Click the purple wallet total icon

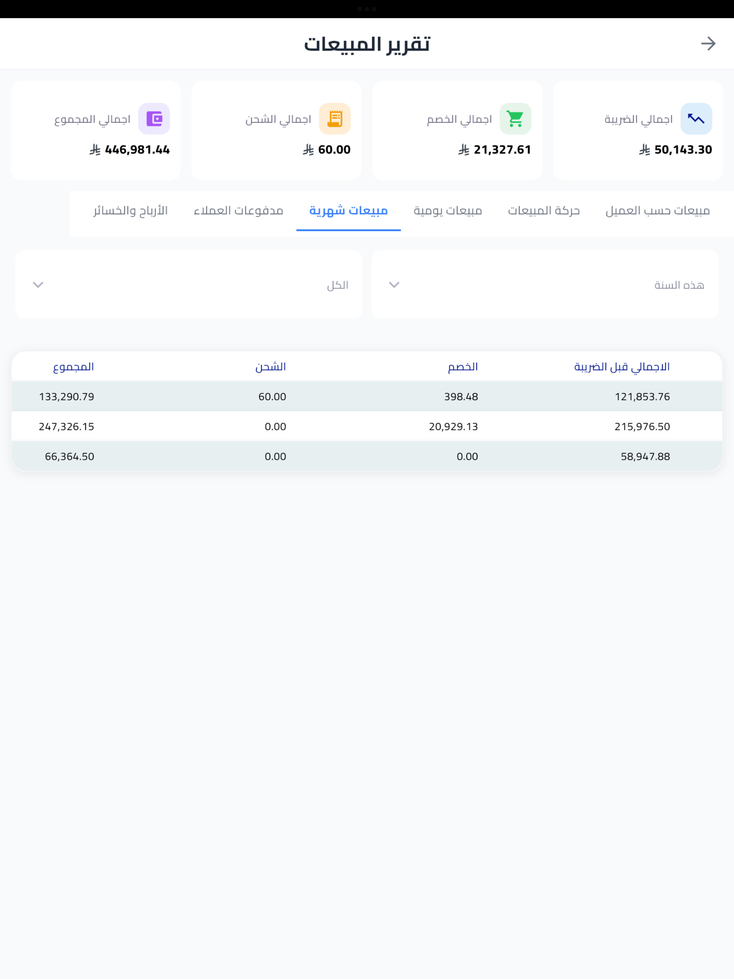pos(154,119)
